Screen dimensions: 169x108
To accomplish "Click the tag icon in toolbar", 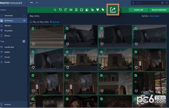I will pyautogui.click(x=103, y=10).
